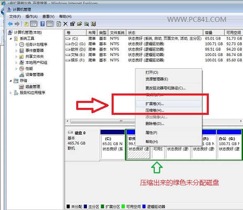Sort by the 容量 column header
The width and height of the screenshot is (243, 210).
pos(214,33)
